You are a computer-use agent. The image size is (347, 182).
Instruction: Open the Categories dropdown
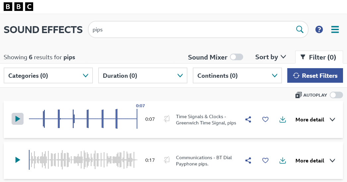48,76
